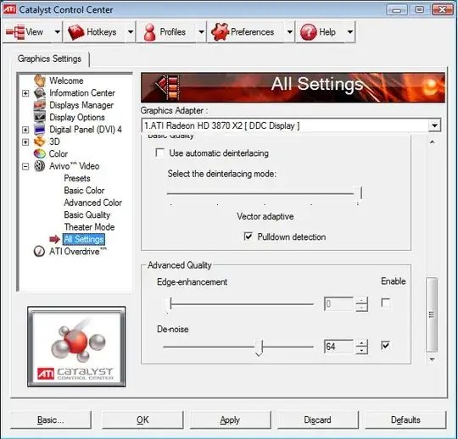The width and height of the screenshot is (458, 439).
Task: Select All Settings in the tree
Action: tap(83, 239)
